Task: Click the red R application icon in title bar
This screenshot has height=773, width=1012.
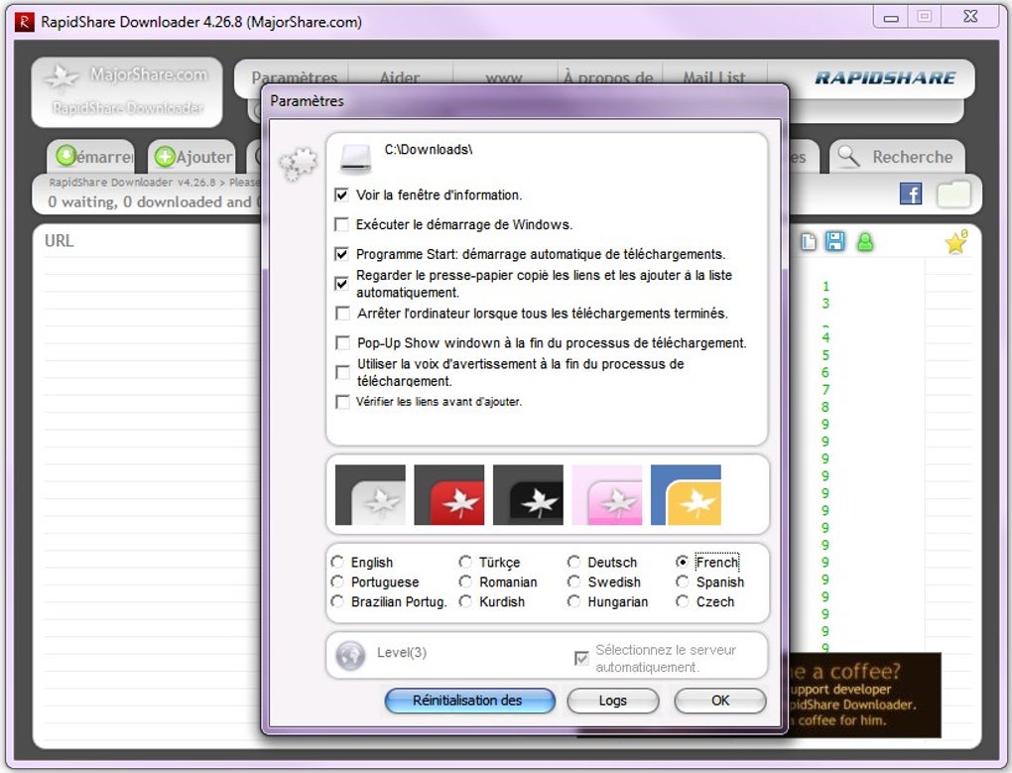Action: point(25,22)
